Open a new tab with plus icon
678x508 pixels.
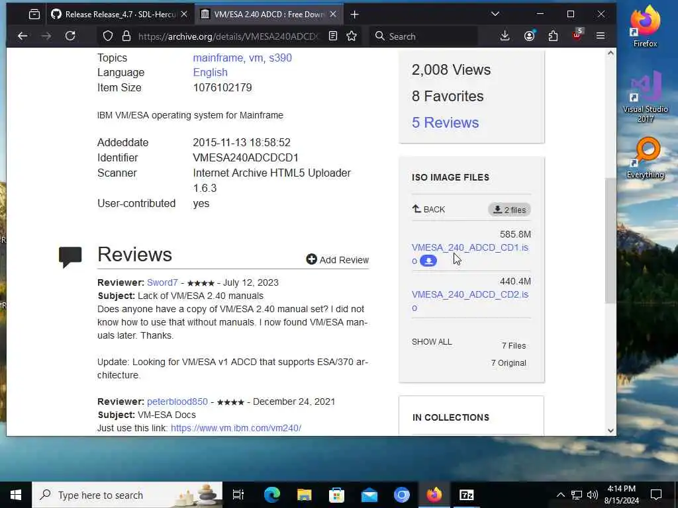click(x=355, y=15)
